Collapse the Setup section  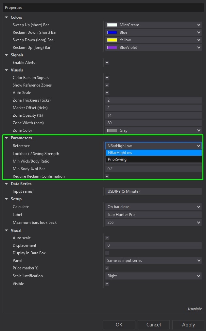click(x=7, y=199)
